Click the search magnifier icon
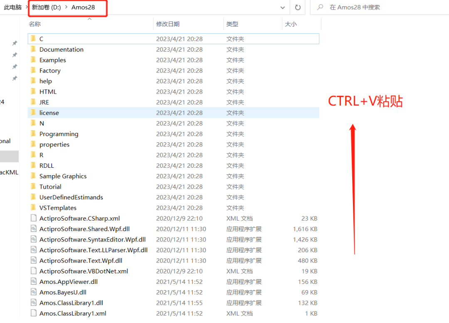The height and width of the screenshot is (323, 449). pos(321,7)
